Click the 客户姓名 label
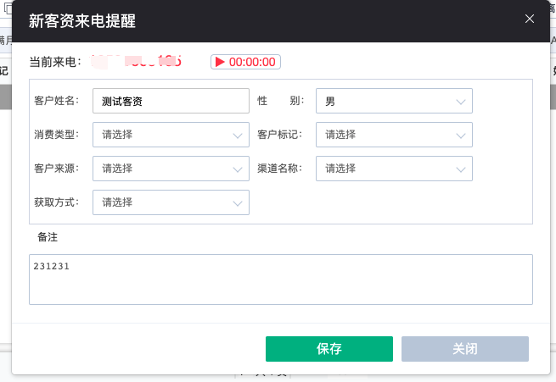The height and width of the screenshot is (382, 556). [56, 101]
